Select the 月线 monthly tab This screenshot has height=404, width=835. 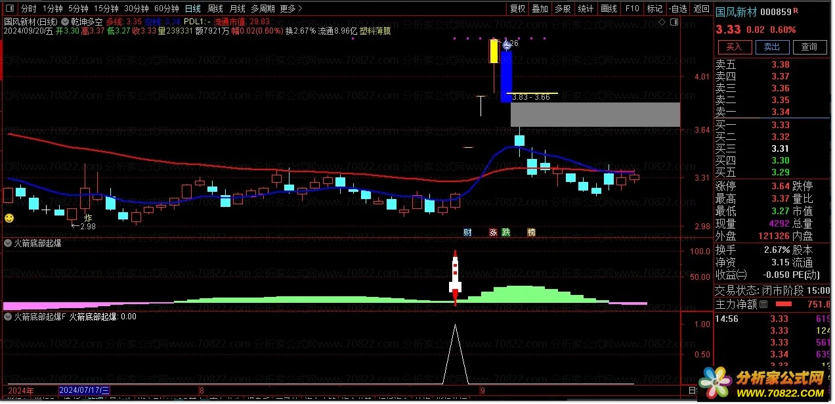(237, 9)
